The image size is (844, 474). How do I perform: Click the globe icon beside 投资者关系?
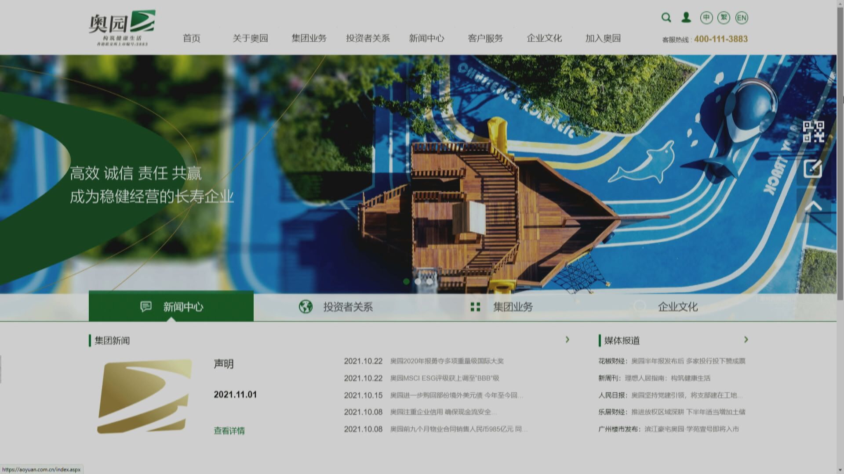[305, 307]
